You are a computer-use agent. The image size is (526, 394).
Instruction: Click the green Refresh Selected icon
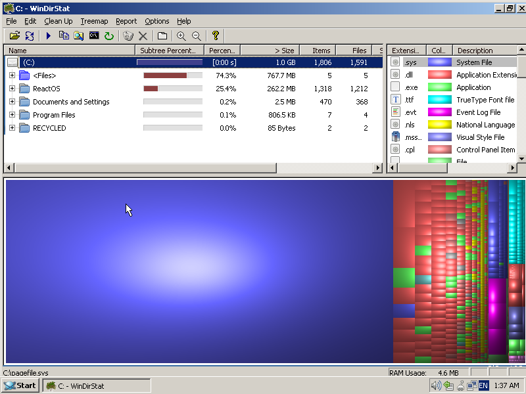click(109, 35)
